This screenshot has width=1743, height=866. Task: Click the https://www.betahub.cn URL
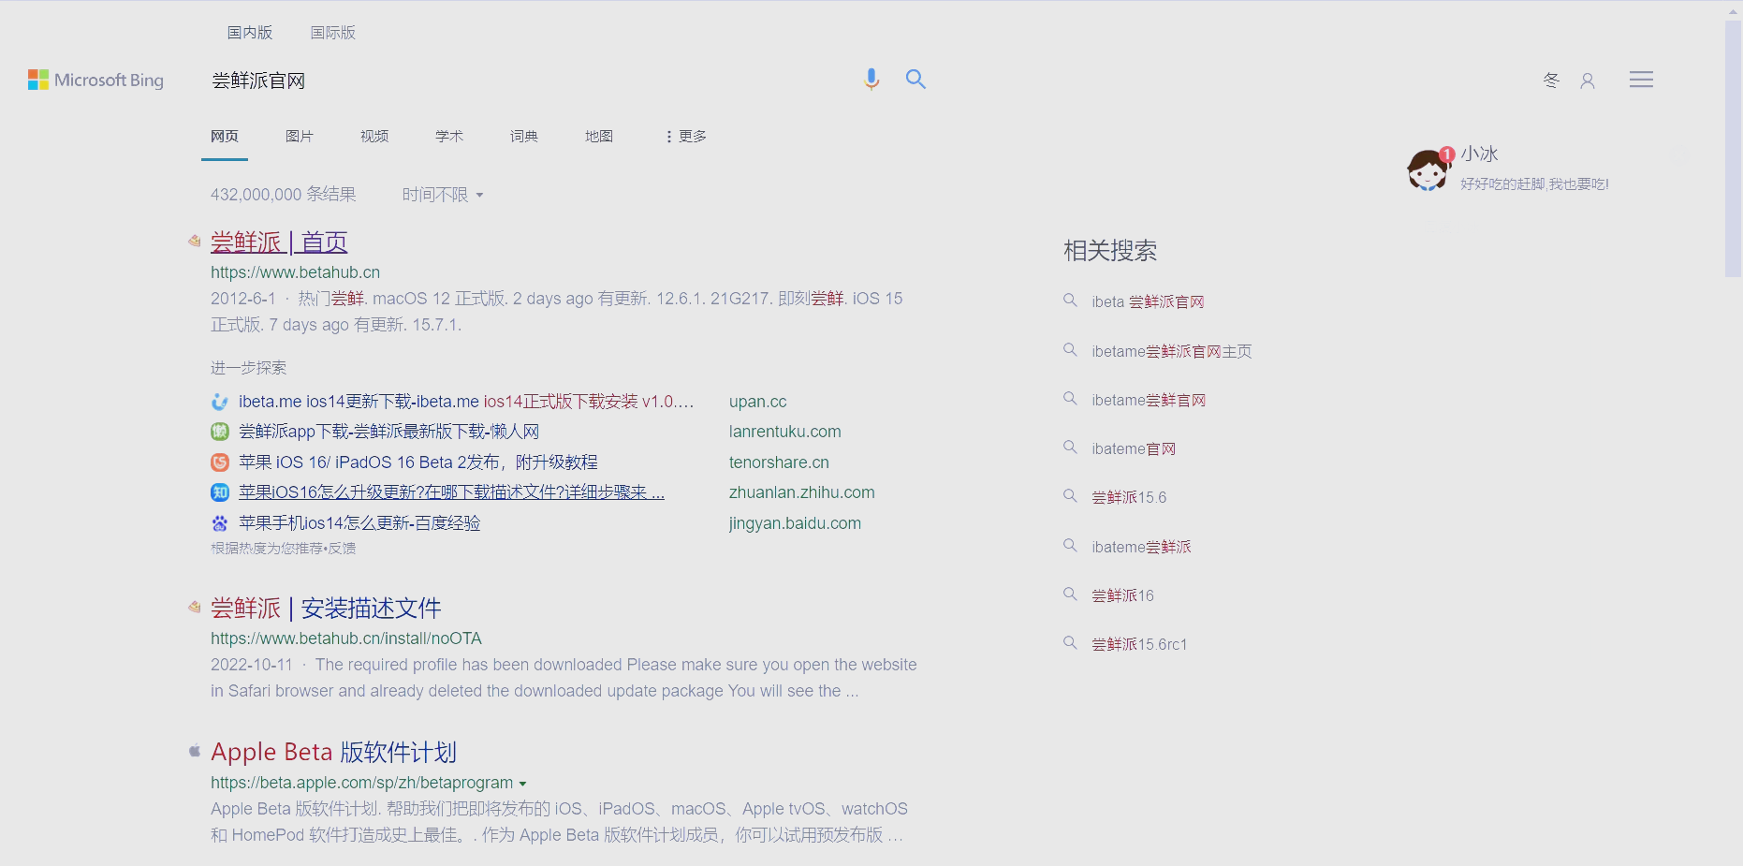point(295,272)
